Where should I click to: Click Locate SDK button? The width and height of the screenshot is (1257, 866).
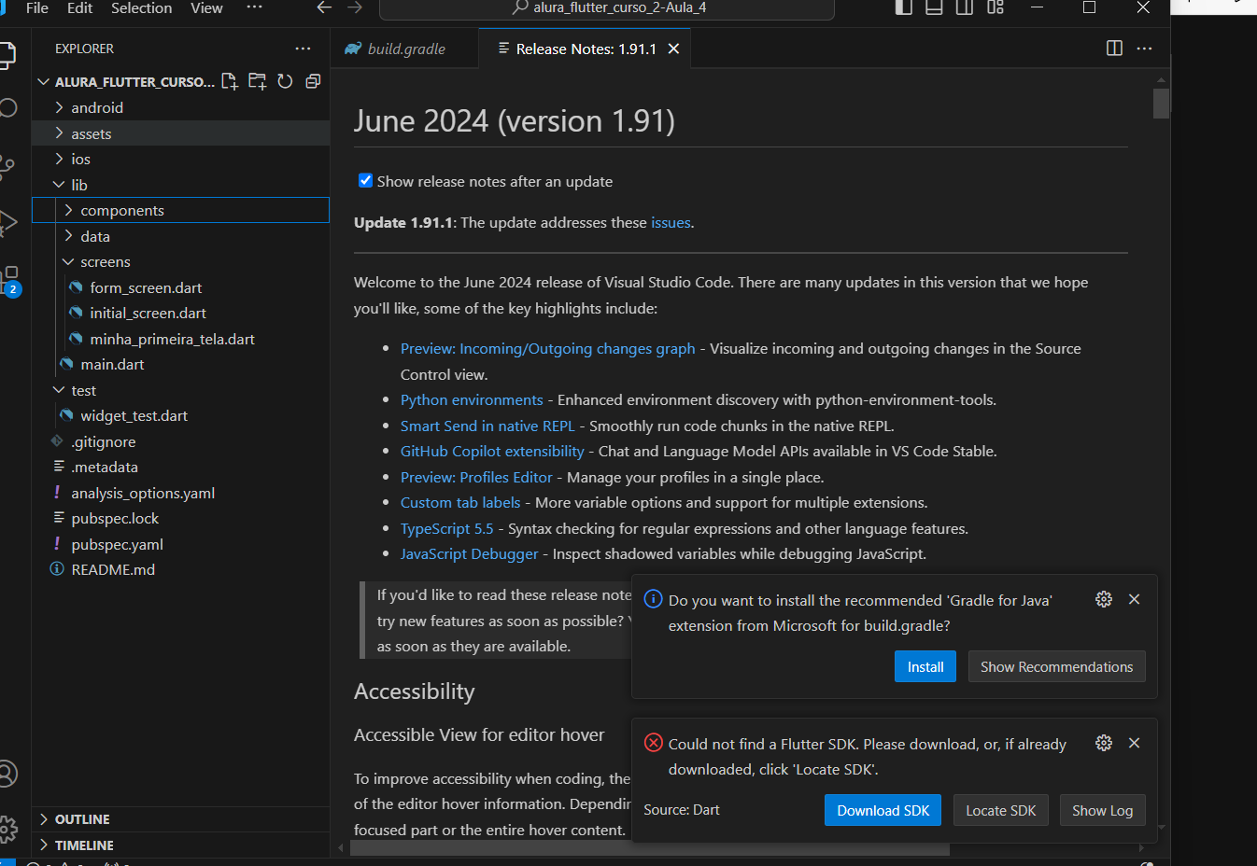(1000, 810)
